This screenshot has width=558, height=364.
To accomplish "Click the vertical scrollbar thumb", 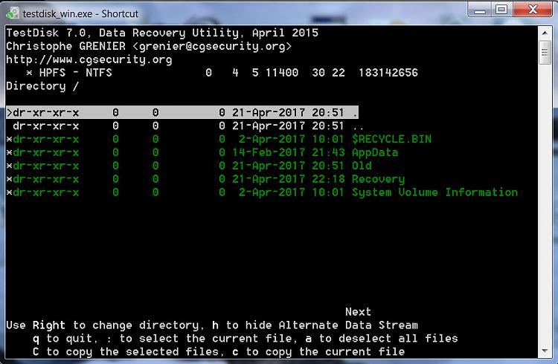I will coord(545,52).
